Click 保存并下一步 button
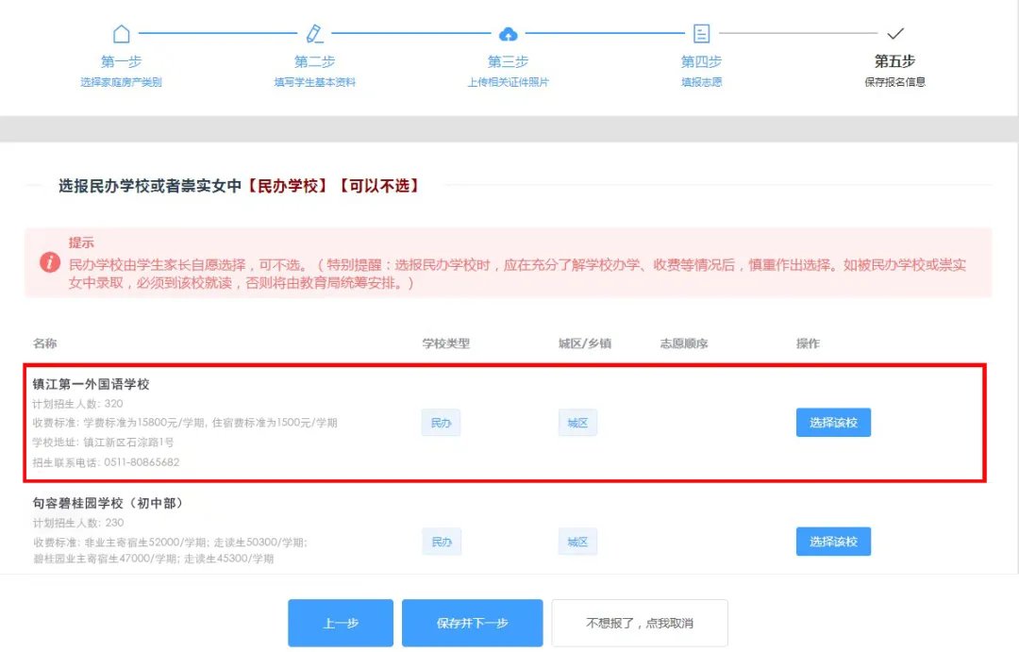1019x652 pixels. [472, 623]
